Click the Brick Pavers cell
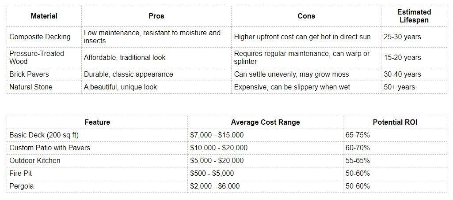The width and height of the screenshot is (453, 200). (x=44, y=74)
